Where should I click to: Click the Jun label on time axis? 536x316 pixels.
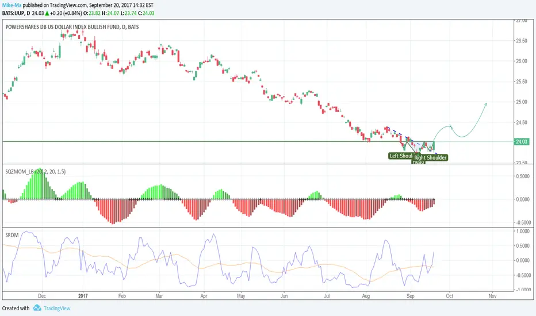click(284, 296)
